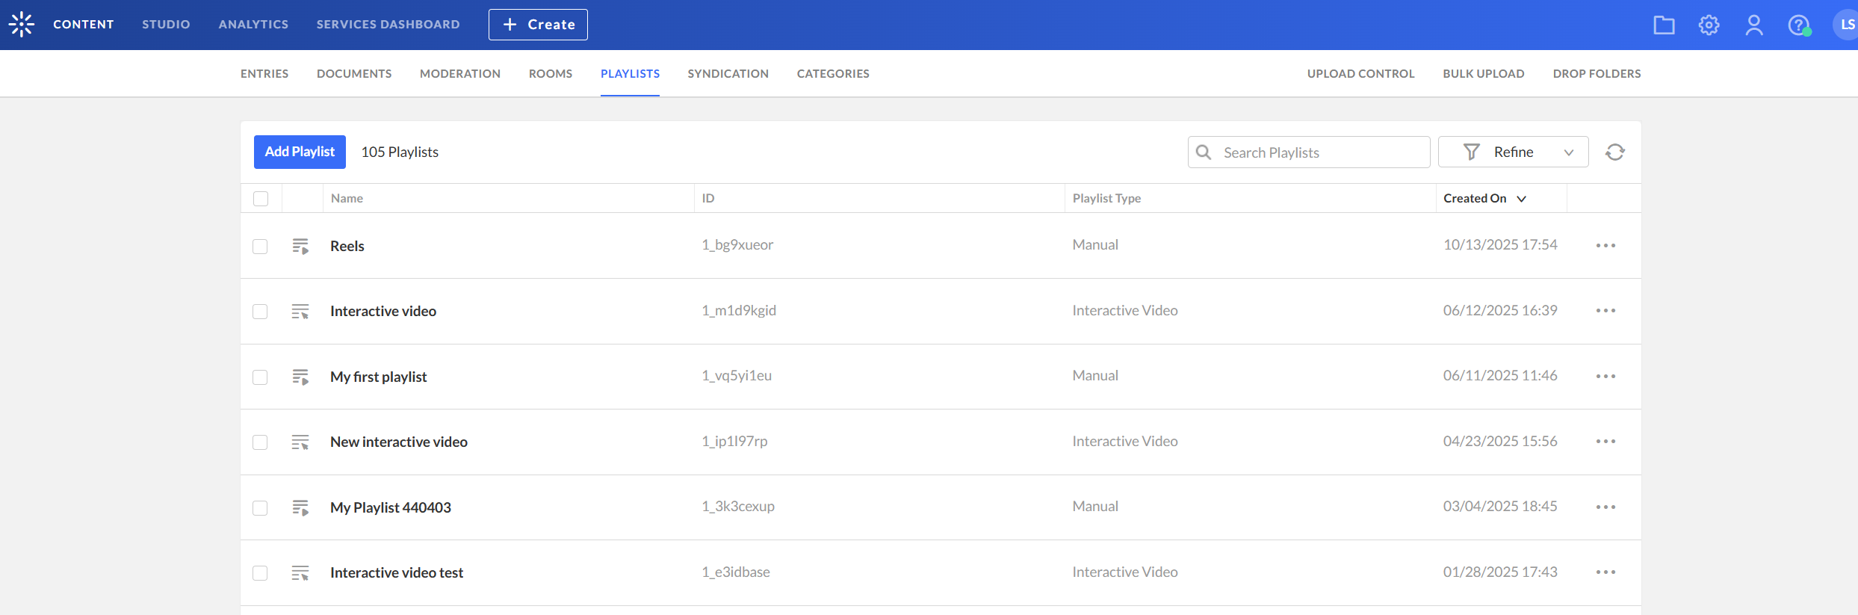Open the more actions menu for Reels
Screen dimensions: 1858x615
tap(1605, 246)
